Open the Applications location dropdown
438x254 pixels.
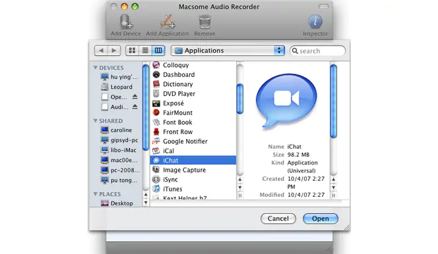pyautogui.click(x=228, y=51)
